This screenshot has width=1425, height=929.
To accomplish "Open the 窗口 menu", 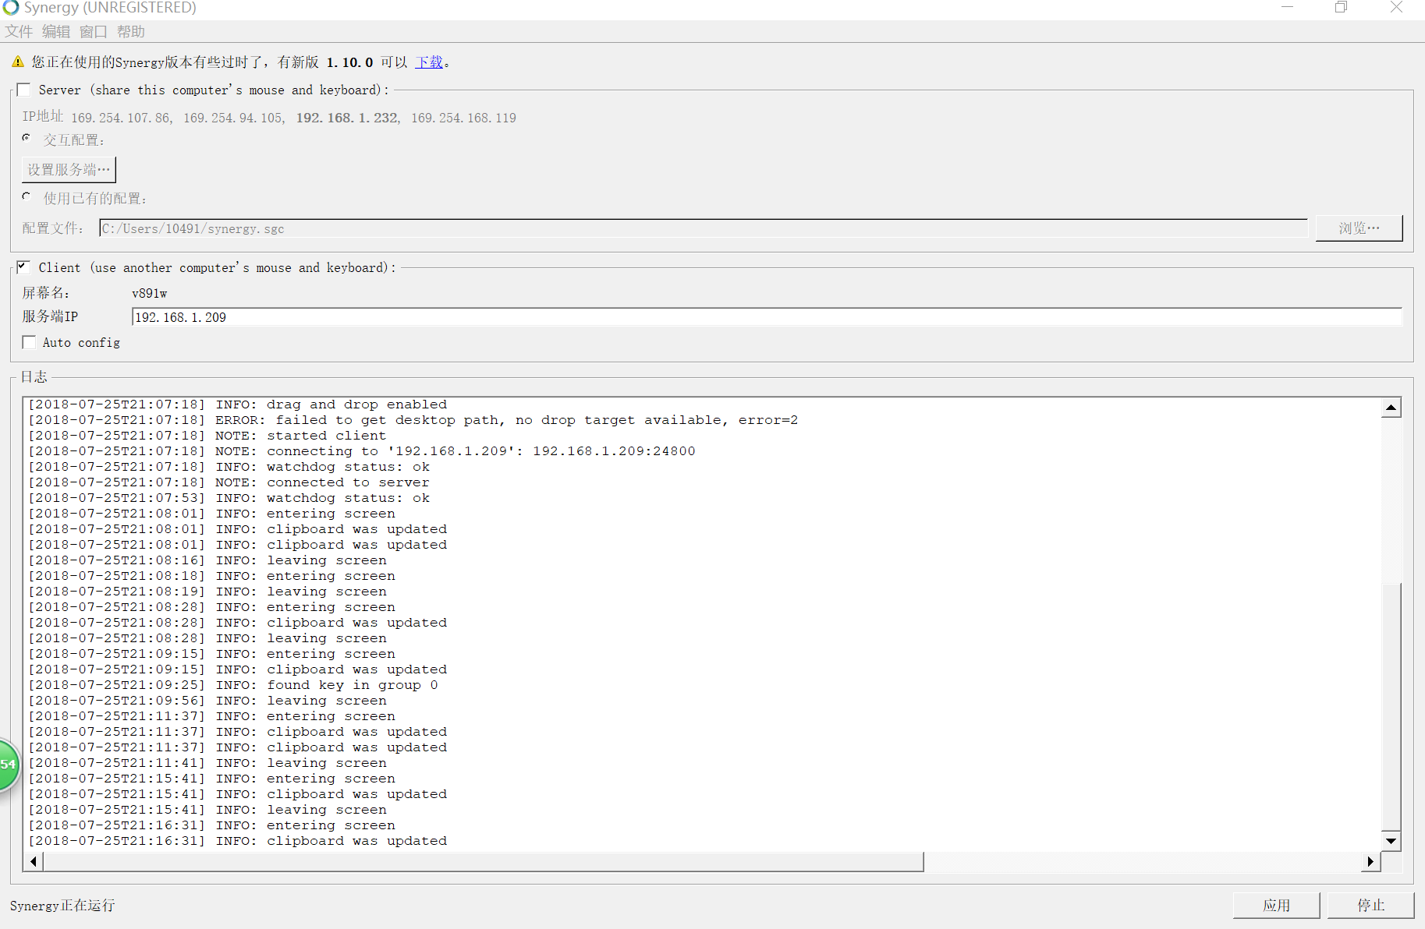I will pos(94,31).
